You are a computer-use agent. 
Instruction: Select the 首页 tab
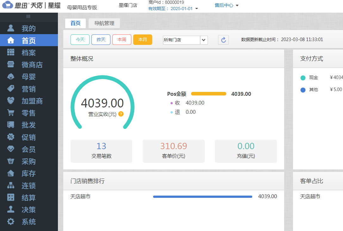[75, 23]
